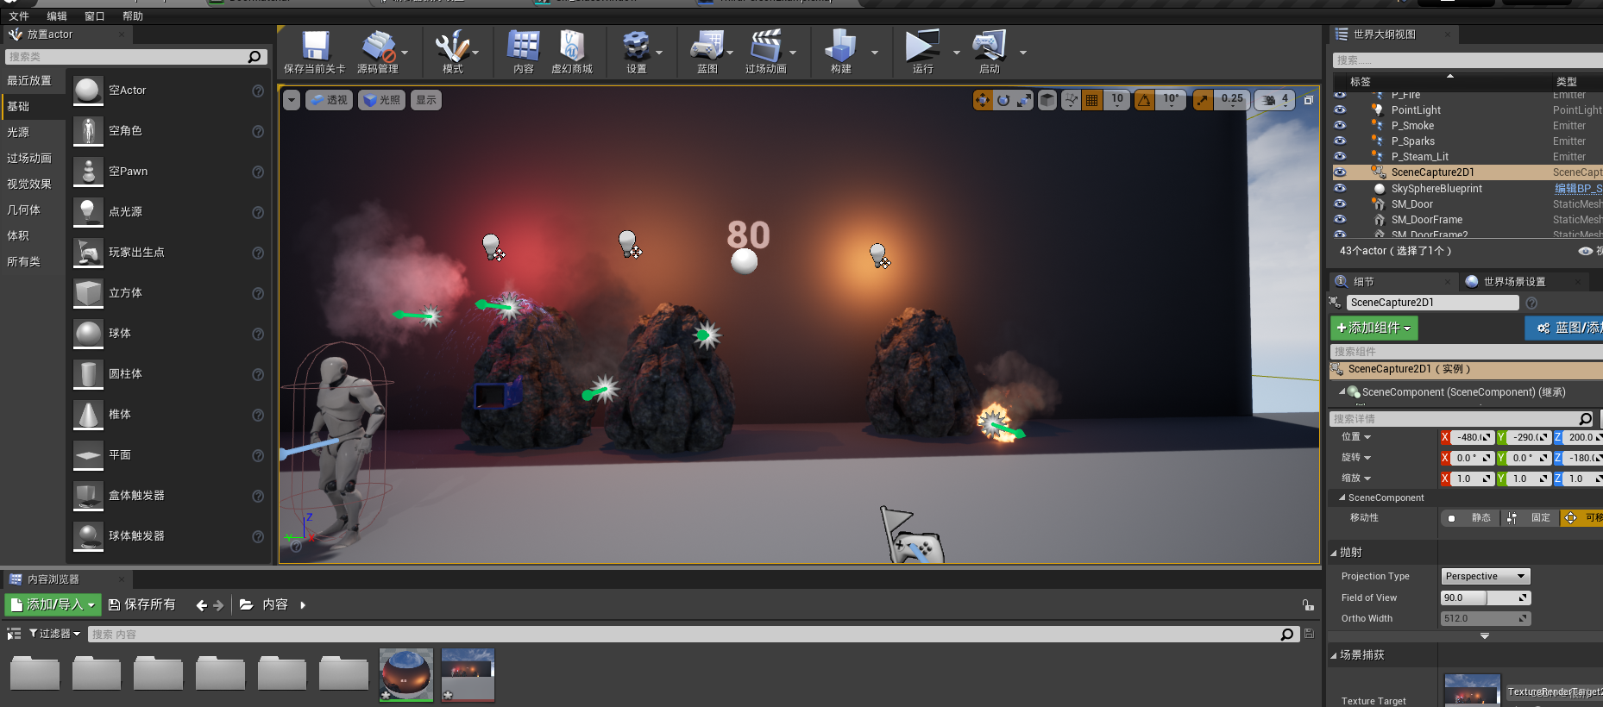Screen dimensions: 1603x707
Task: Toggle rotation snapping in viewport
Action: click(x=1144, y=100)
